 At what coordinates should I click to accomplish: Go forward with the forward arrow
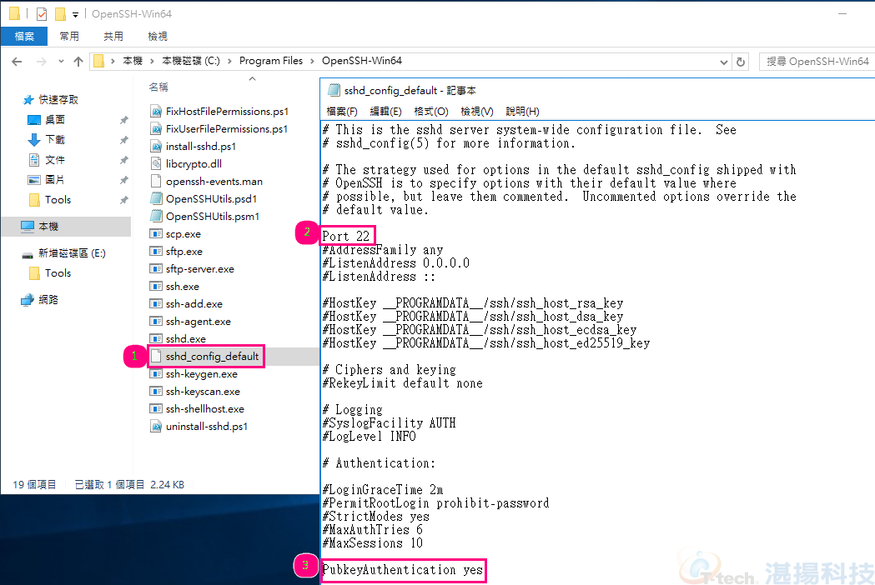click(x=42, y=62)
